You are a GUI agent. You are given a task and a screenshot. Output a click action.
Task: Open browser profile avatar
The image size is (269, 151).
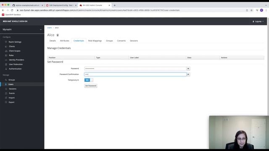(x=261, y=10)
